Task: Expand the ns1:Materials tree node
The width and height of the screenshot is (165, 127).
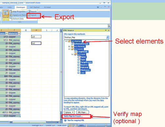Action: pyautogui.click(x=69, y=46)
